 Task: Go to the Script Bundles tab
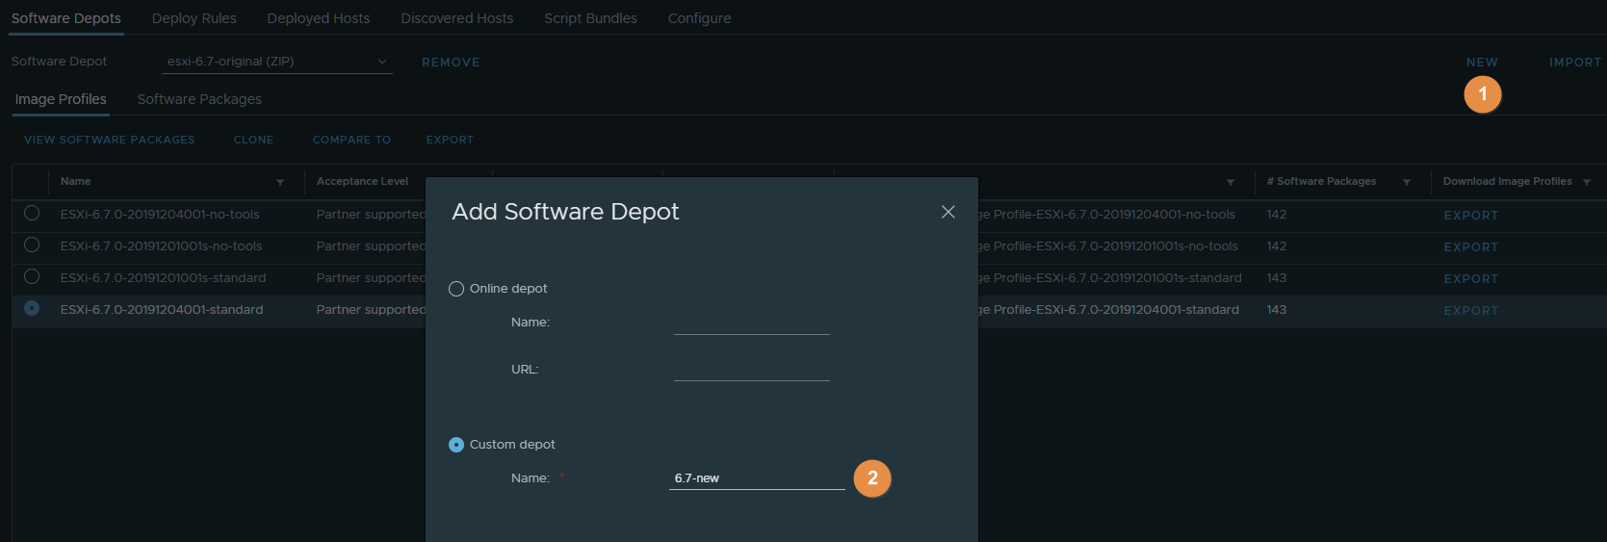click(590, 18)
